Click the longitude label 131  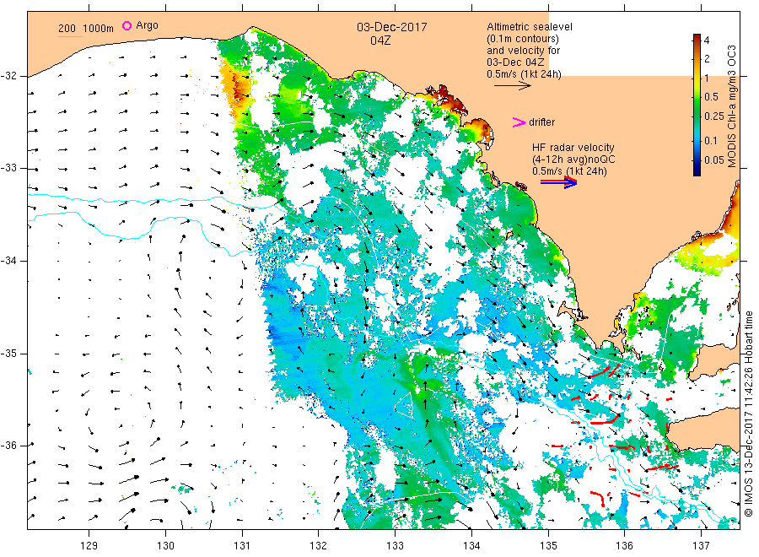tap(242, 546)
